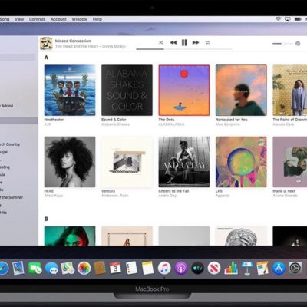Click the Alicia Keys artist name
The height and width of the screenshot is (307, 307).
click(x=54, y=196)
